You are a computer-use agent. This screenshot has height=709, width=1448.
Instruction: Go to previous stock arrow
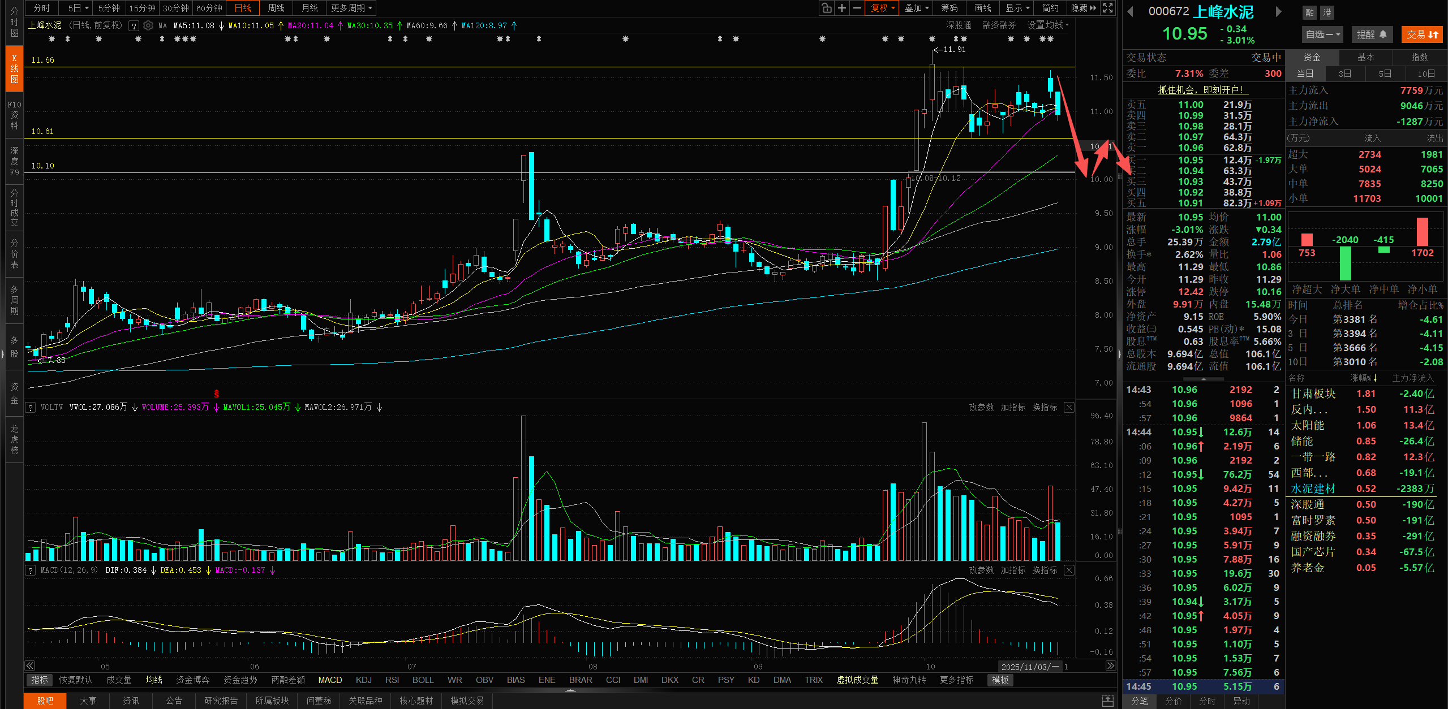point(1131,12)
